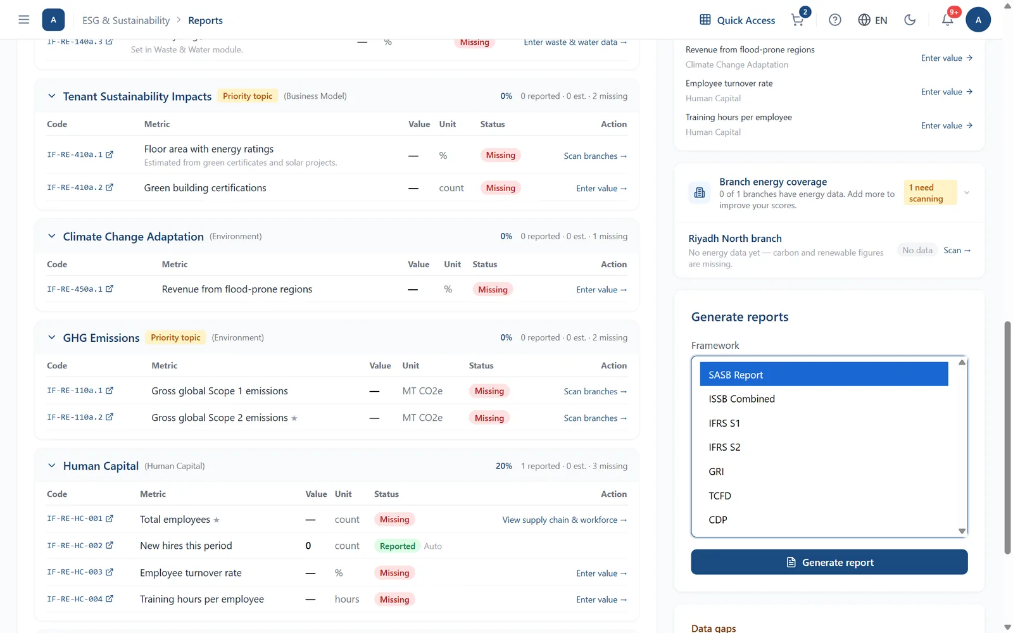This screenshot has width=1013, height=633.
Task: Change language via EN globe selector
Action: [x=872, y=20]
